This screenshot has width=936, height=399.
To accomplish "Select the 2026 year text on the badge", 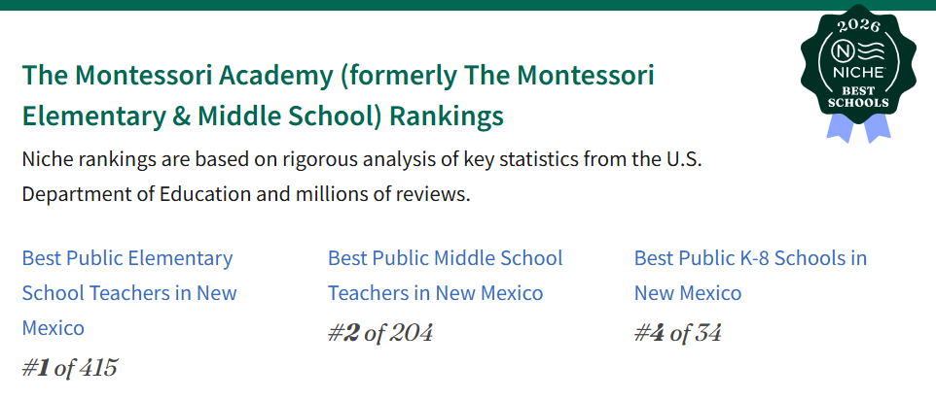I will 858,23.
